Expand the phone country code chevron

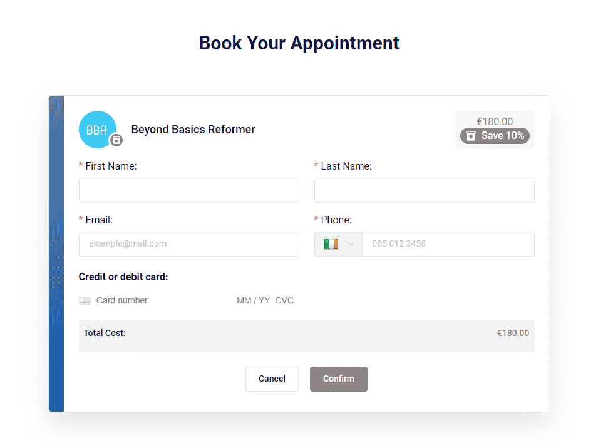click(x=351, y=244)
